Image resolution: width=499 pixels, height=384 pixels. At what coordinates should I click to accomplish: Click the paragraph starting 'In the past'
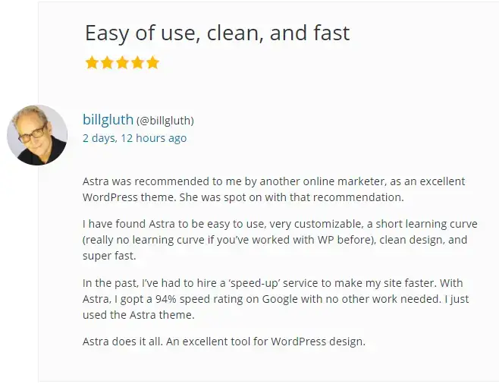coord(275,299)
